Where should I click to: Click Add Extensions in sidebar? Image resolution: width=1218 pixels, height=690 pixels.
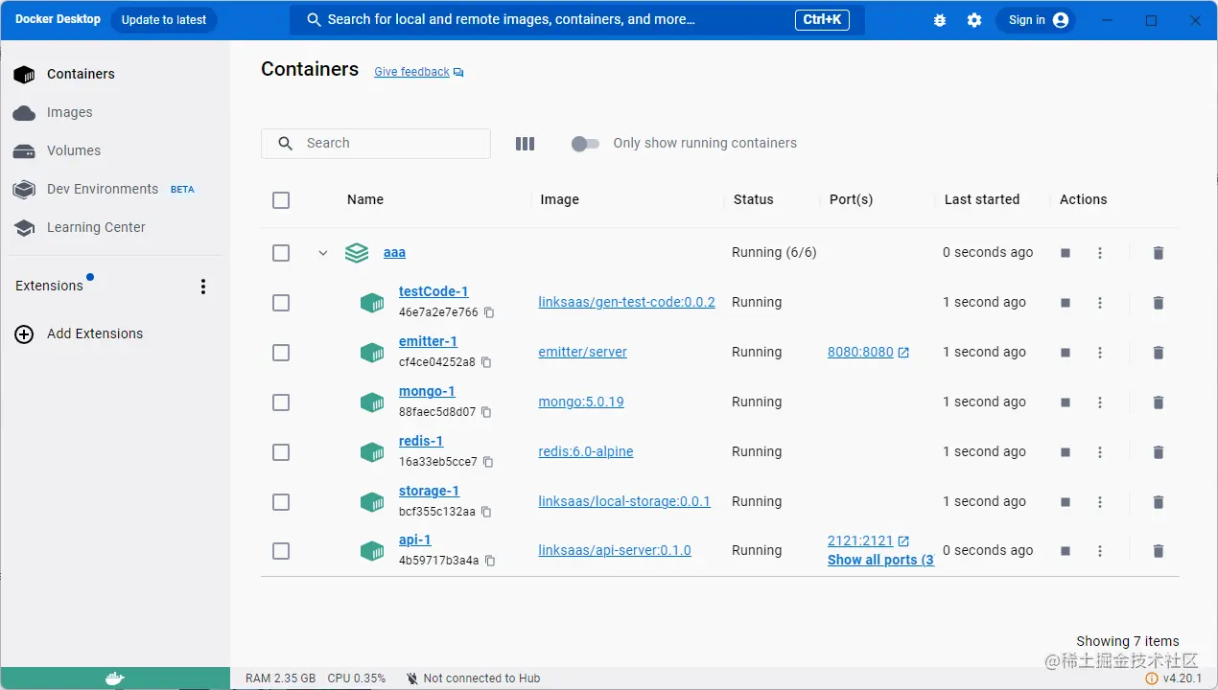click(x=115, y=333)
